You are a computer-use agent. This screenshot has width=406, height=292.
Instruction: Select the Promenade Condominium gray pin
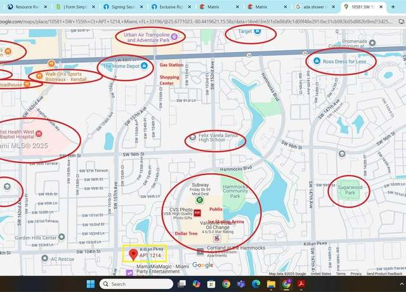tap(372, 43)
